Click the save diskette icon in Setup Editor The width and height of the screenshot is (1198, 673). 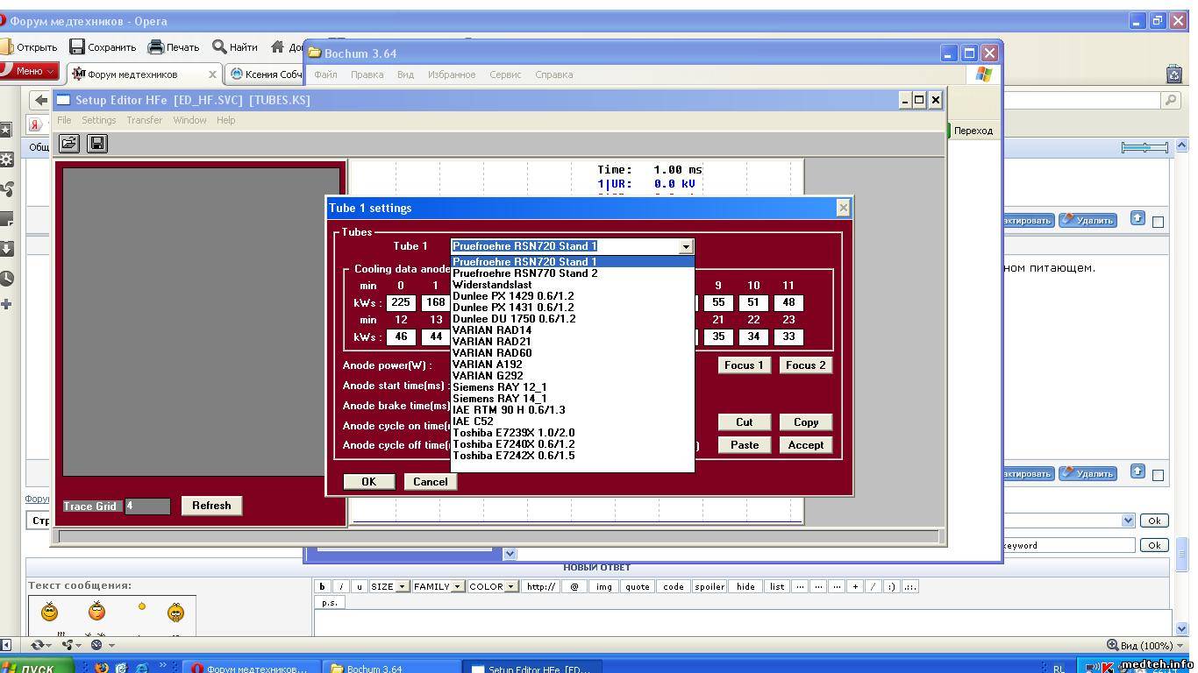pos(97,143)
